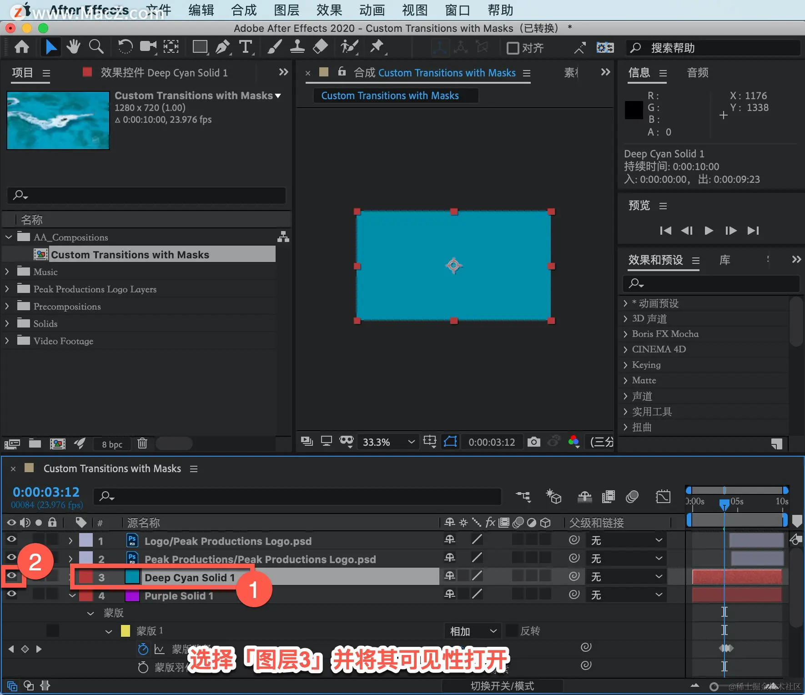805x695 pixels.
Task: Click the trash delete icon in project panel
Action: click(142, 443)
